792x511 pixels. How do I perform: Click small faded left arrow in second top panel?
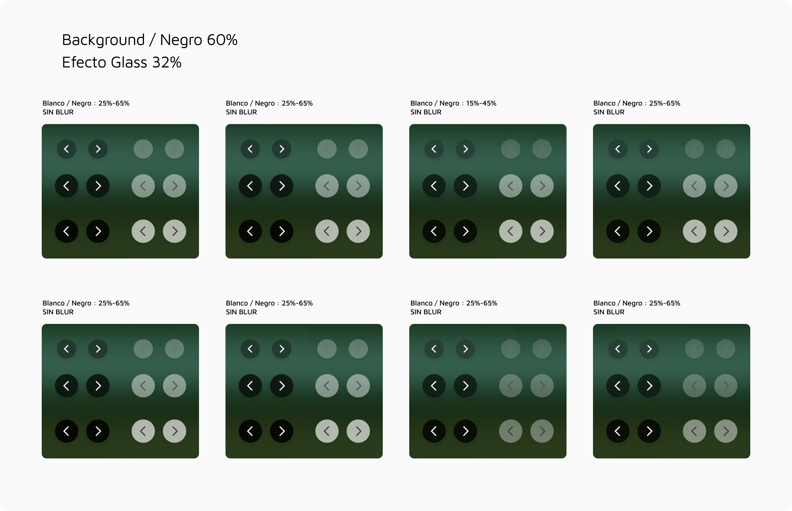327,149
